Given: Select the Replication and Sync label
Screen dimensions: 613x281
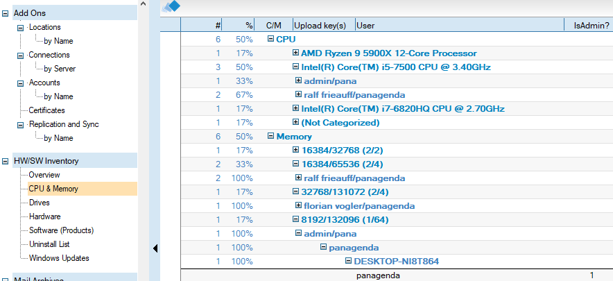Looking at the screenshot, I should point(64,124).
